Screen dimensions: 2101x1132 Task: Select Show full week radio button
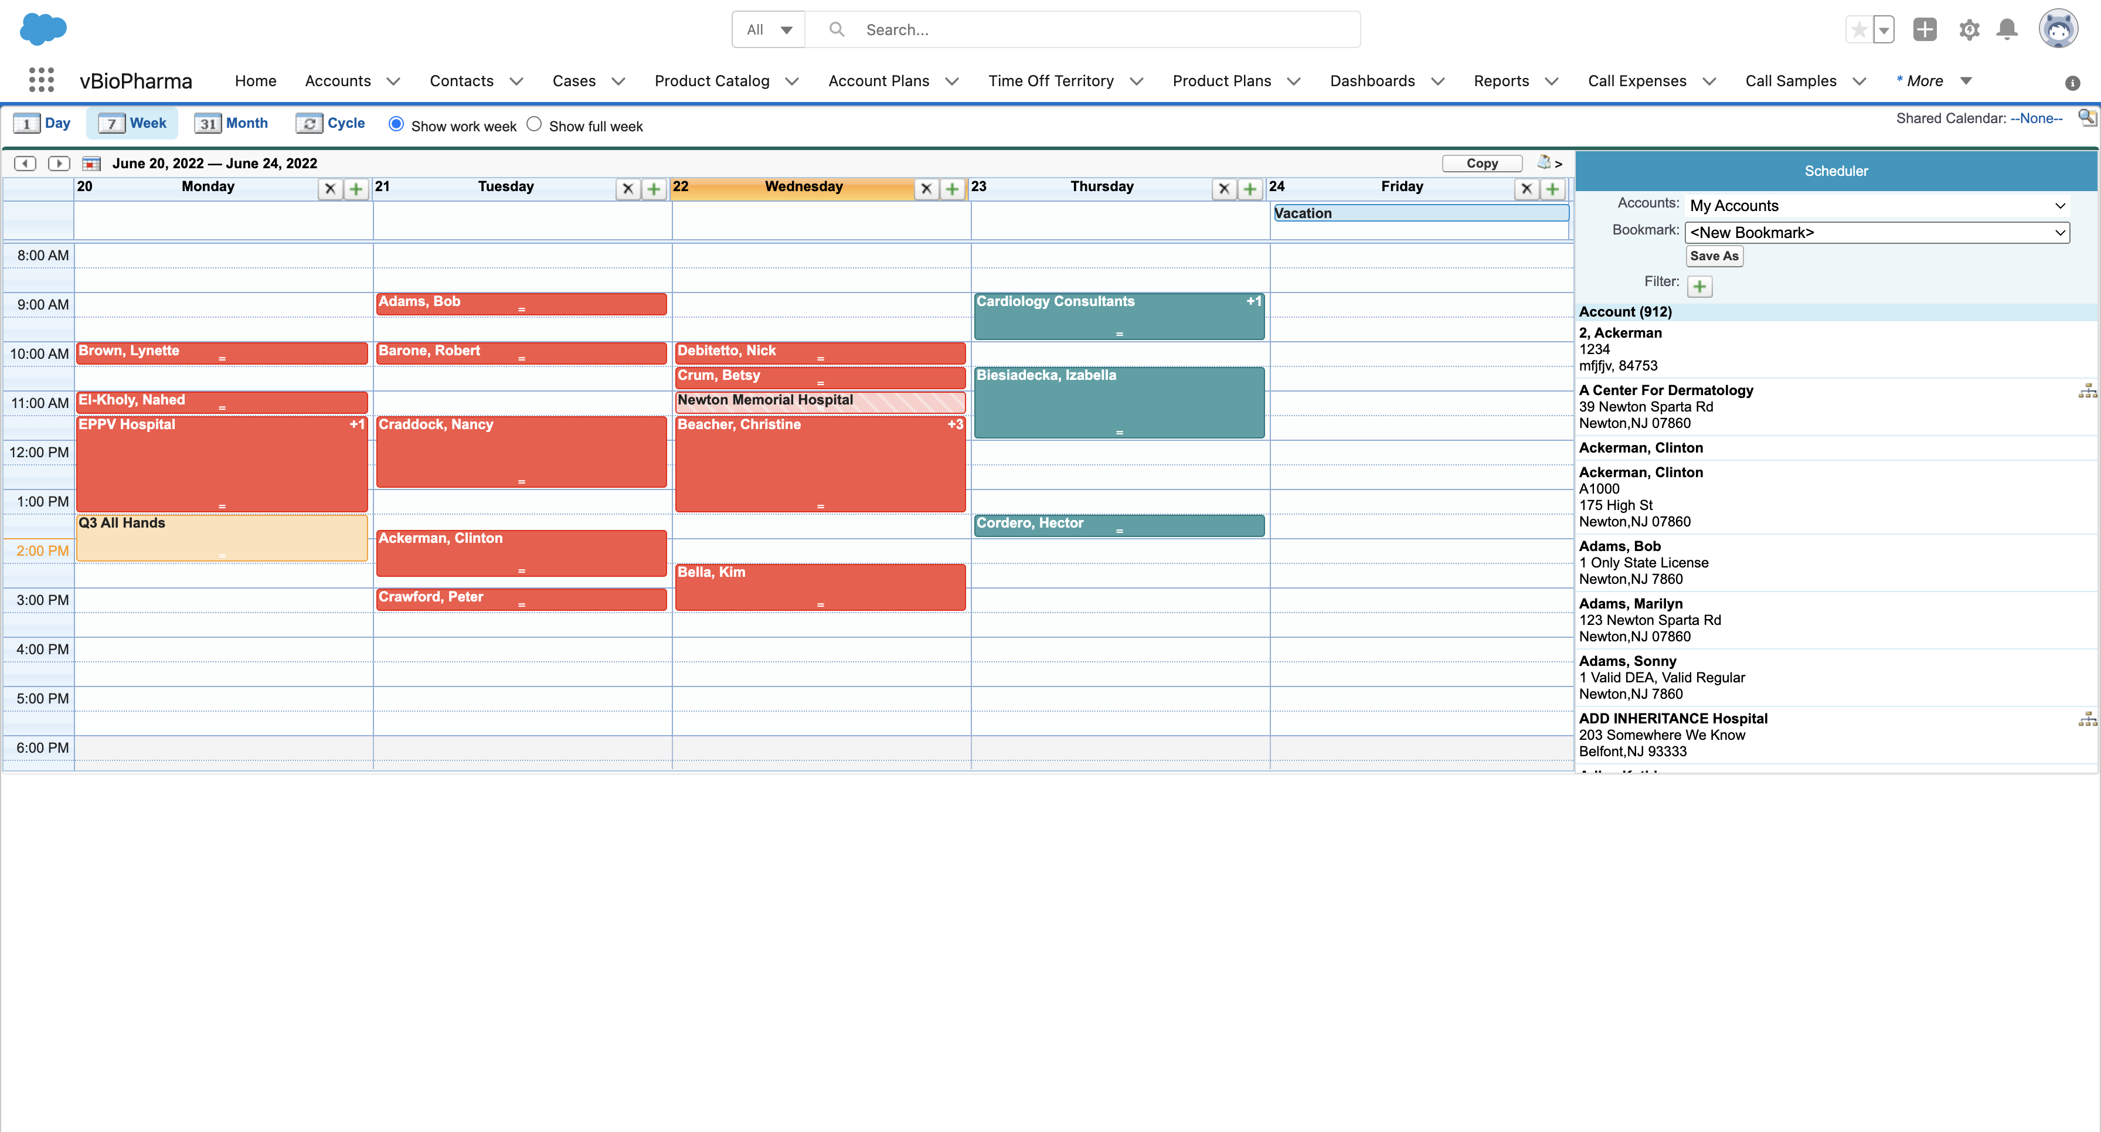tap(534, 124)
